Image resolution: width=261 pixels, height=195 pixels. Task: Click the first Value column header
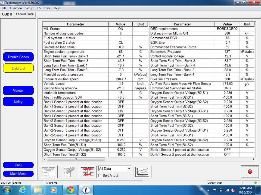point(120,24)
